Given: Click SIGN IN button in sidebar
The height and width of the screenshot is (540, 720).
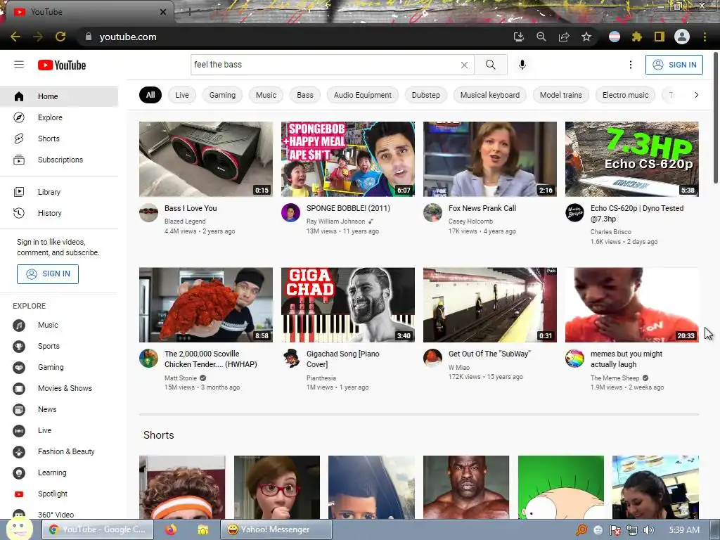Looking at the screenshot, I should [48, 274].
